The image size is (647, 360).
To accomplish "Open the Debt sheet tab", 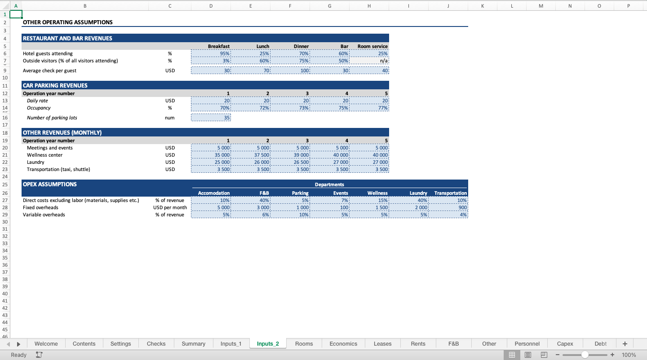I will click(600, 343).
